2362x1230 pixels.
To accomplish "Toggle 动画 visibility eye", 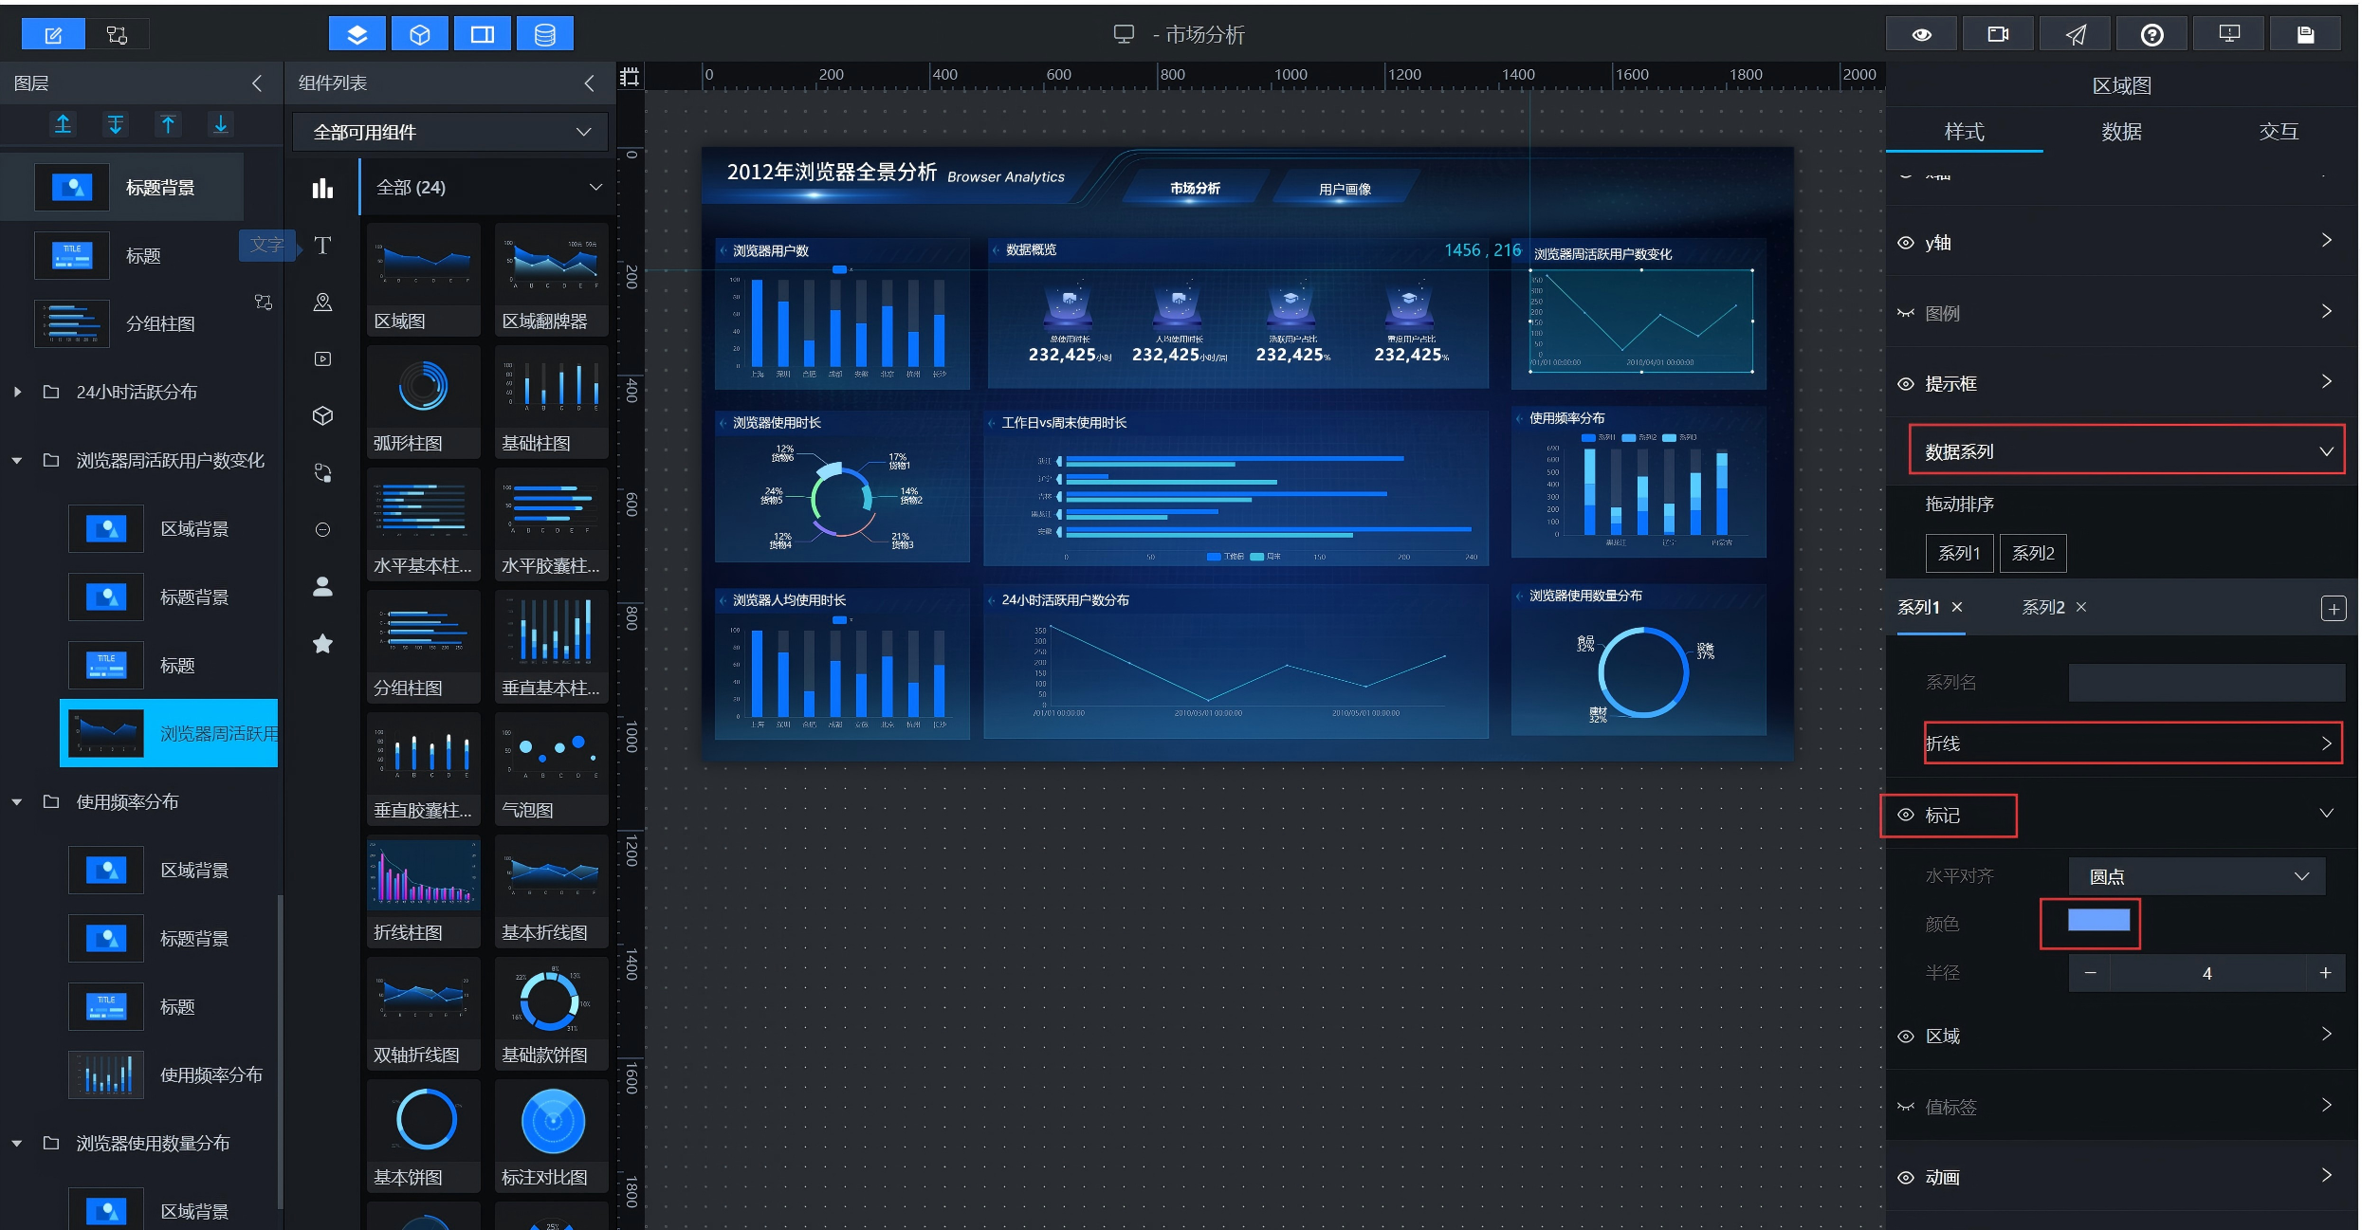I will pyautogui.click(x=1905, y=1178).
